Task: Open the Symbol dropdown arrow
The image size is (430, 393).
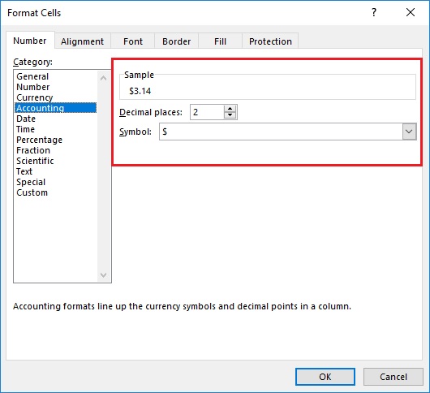Action: 409,132
